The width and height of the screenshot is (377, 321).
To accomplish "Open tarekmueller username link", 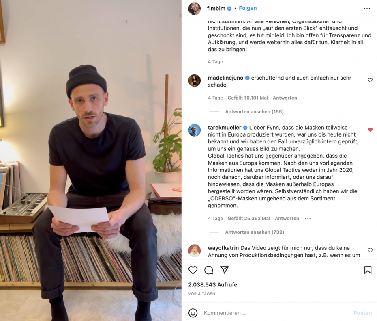I will [225, 128].
